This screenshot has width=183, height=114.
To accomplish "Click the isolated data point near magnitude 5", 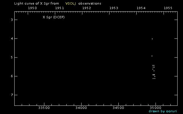I will click(152, 56).
